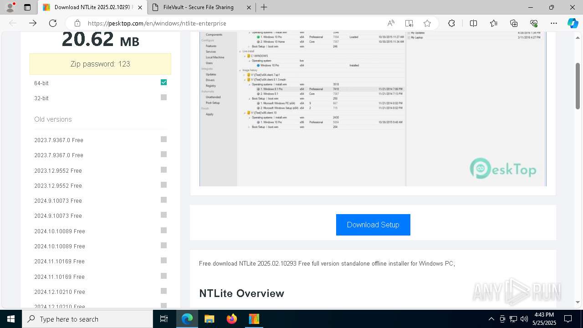Viewport: 583px width, 328px height.
Task: Show hidden tray icons chevron
Action: (491, 319)
